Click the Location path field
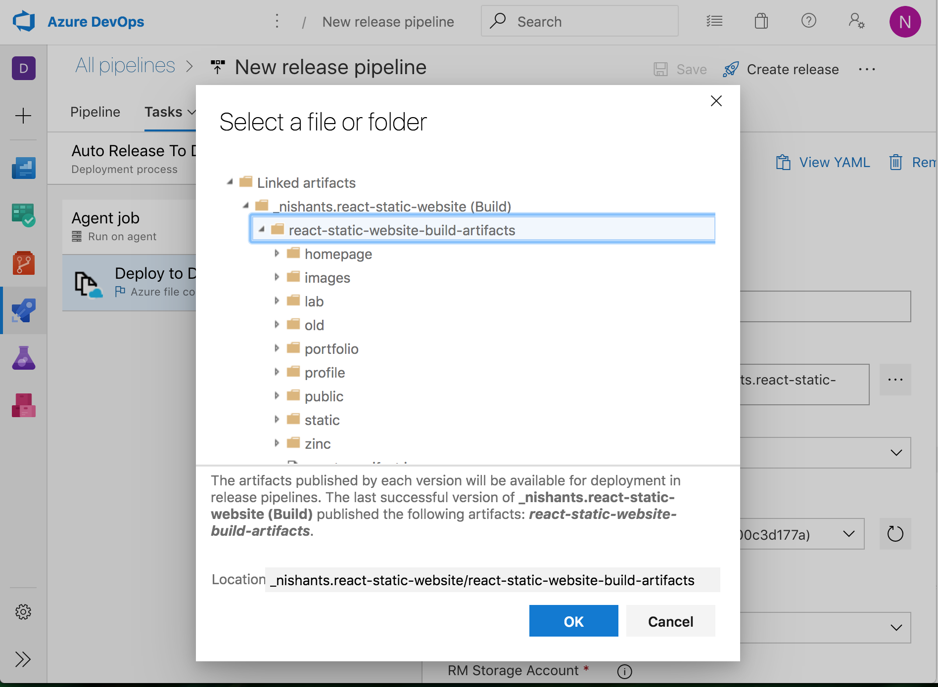 pyautogui.click(x=493, y=580)
